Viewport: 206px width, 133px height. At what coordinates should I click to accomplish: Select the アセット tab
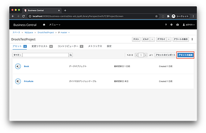pos(20,46)
